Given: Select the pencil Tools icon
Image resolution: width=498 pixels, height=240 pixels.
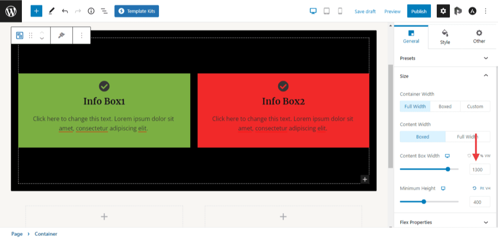Looking at the screenshot, I should click(52, 11).
